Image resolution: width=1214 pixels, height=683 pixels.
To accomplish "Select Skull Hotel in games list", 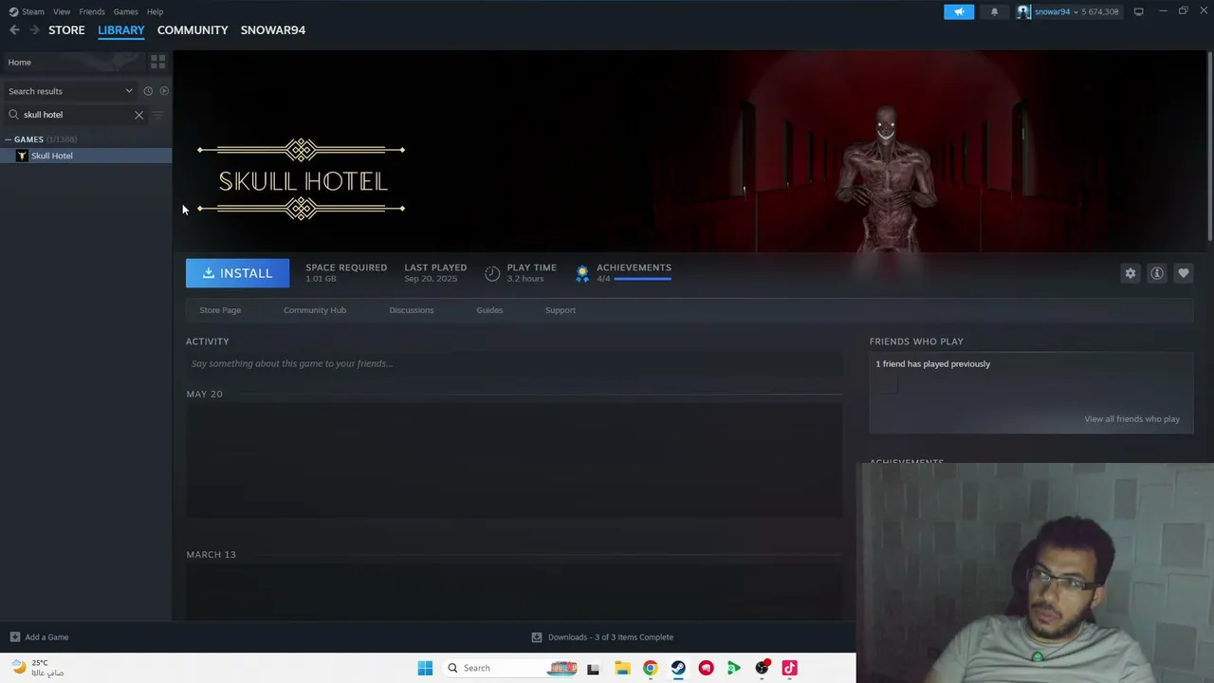I will (x=85, y=156).
